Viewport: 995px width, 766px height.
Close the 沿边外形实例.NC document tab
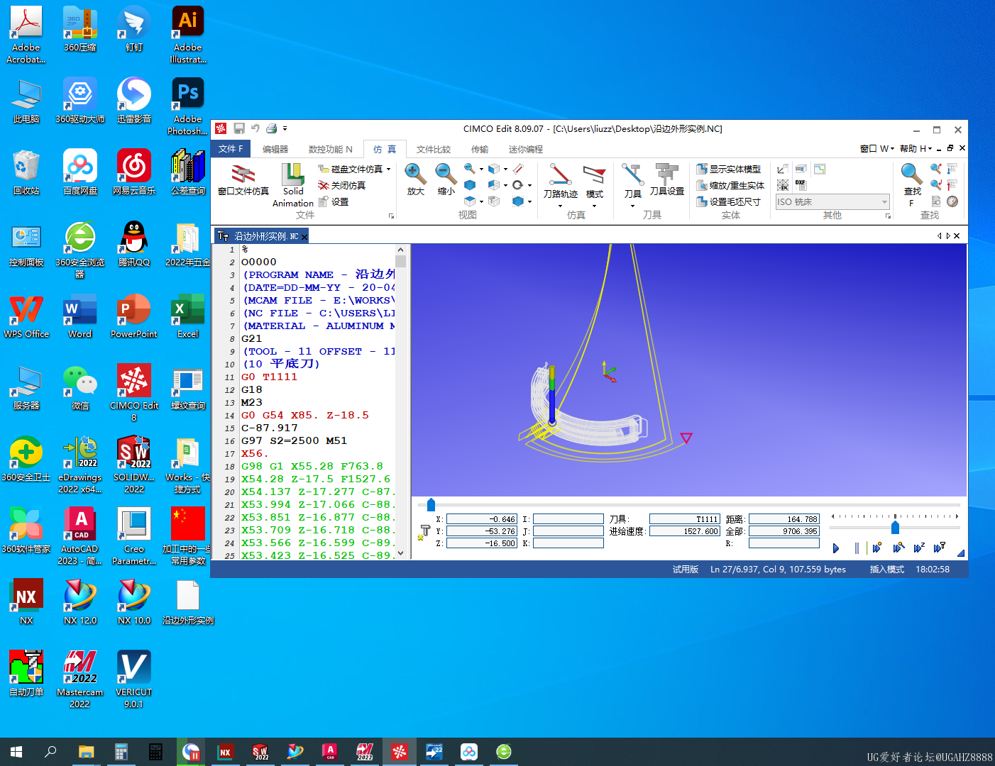point(304,237)
